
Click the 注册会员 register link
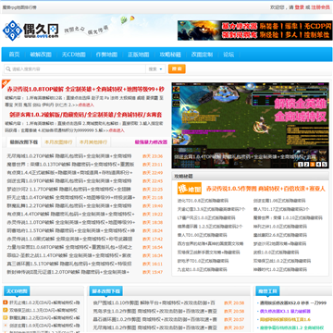(320, 7)
